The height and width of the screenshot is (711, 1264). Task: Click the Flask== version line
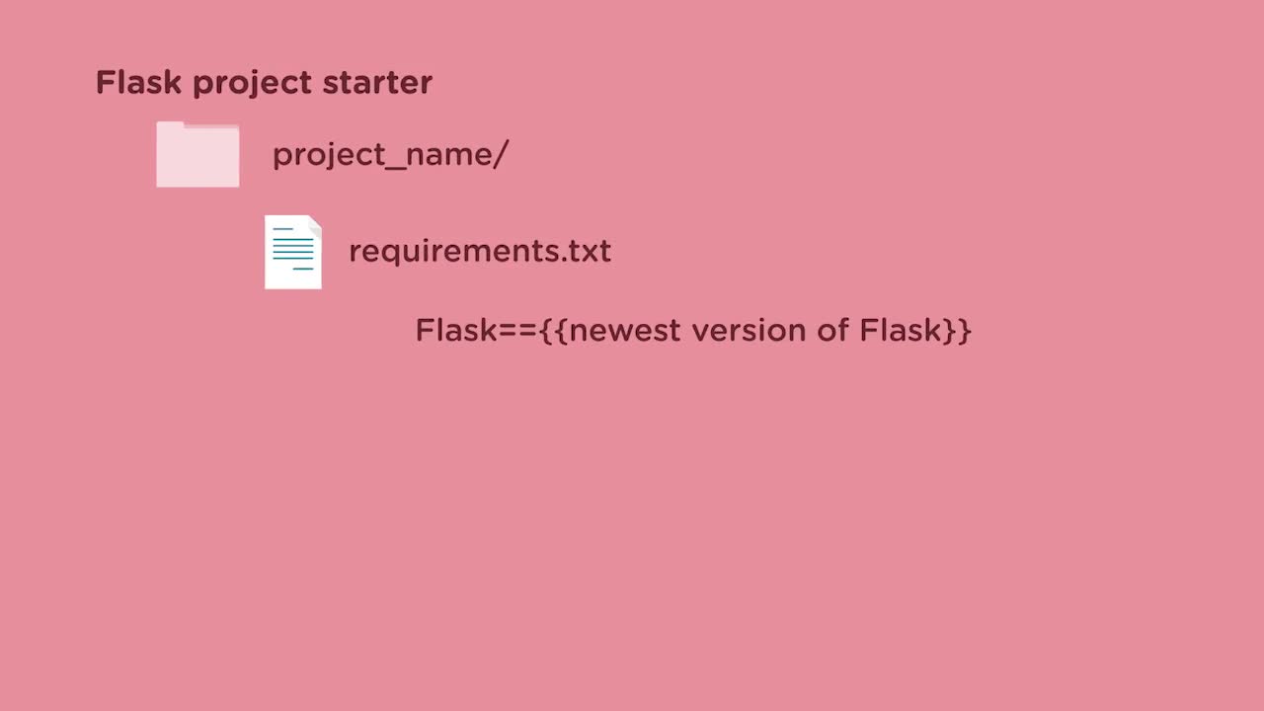(693, 330)
